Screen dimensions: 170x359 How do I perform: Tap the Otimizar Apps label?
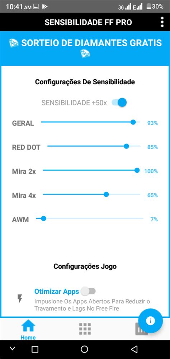57,292
